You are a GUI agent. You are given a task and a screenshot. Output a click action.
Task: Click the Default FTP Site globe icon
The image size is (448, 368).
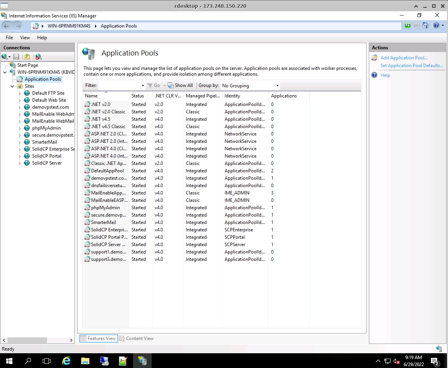point(27,93)
